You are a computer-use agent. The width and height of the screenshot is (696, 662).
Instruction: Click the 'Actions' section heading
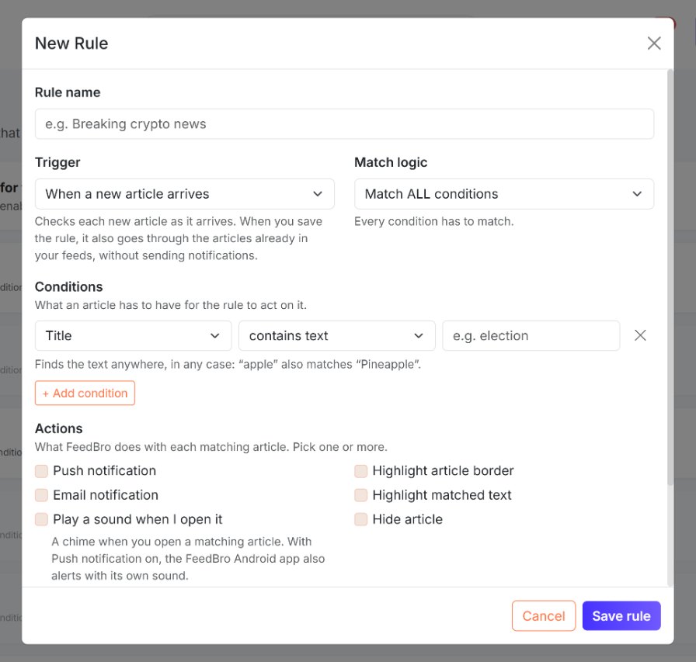tap(58, 428)
